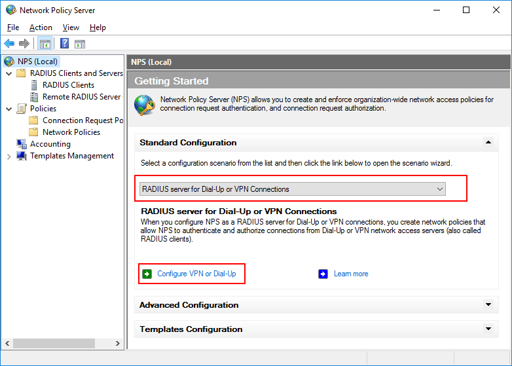Click the tree pane horizontal scrollbar thumb
The width and height of the screenshot is (512, 366).
click(x=54, y=344)
